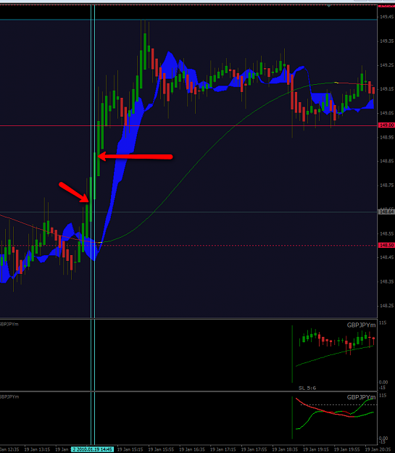Click the 148.35 price scale label
395x453 pixels.
pyautogui.click(x=386, y=281)
